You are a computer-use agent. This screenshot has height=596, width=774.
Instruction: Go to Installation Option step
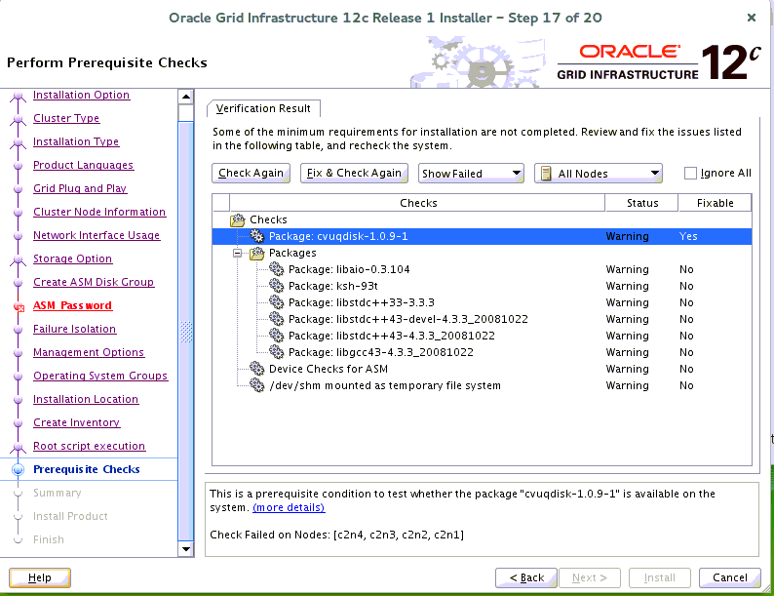point(82,95)
